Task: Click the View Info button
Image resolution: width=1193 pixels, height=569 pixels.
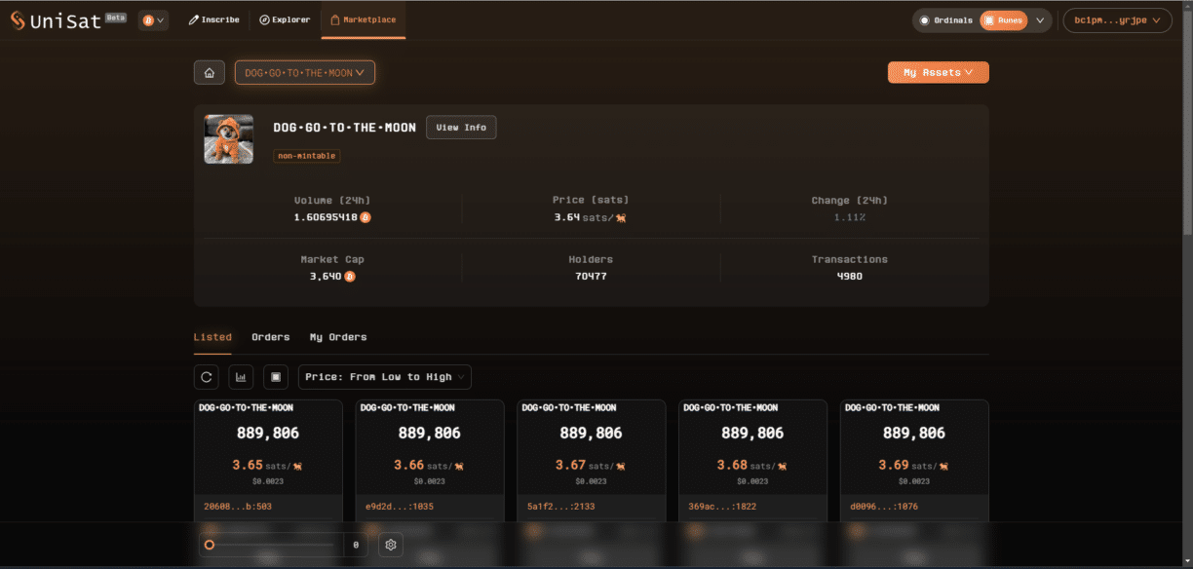Action: [x=460, y=127]
